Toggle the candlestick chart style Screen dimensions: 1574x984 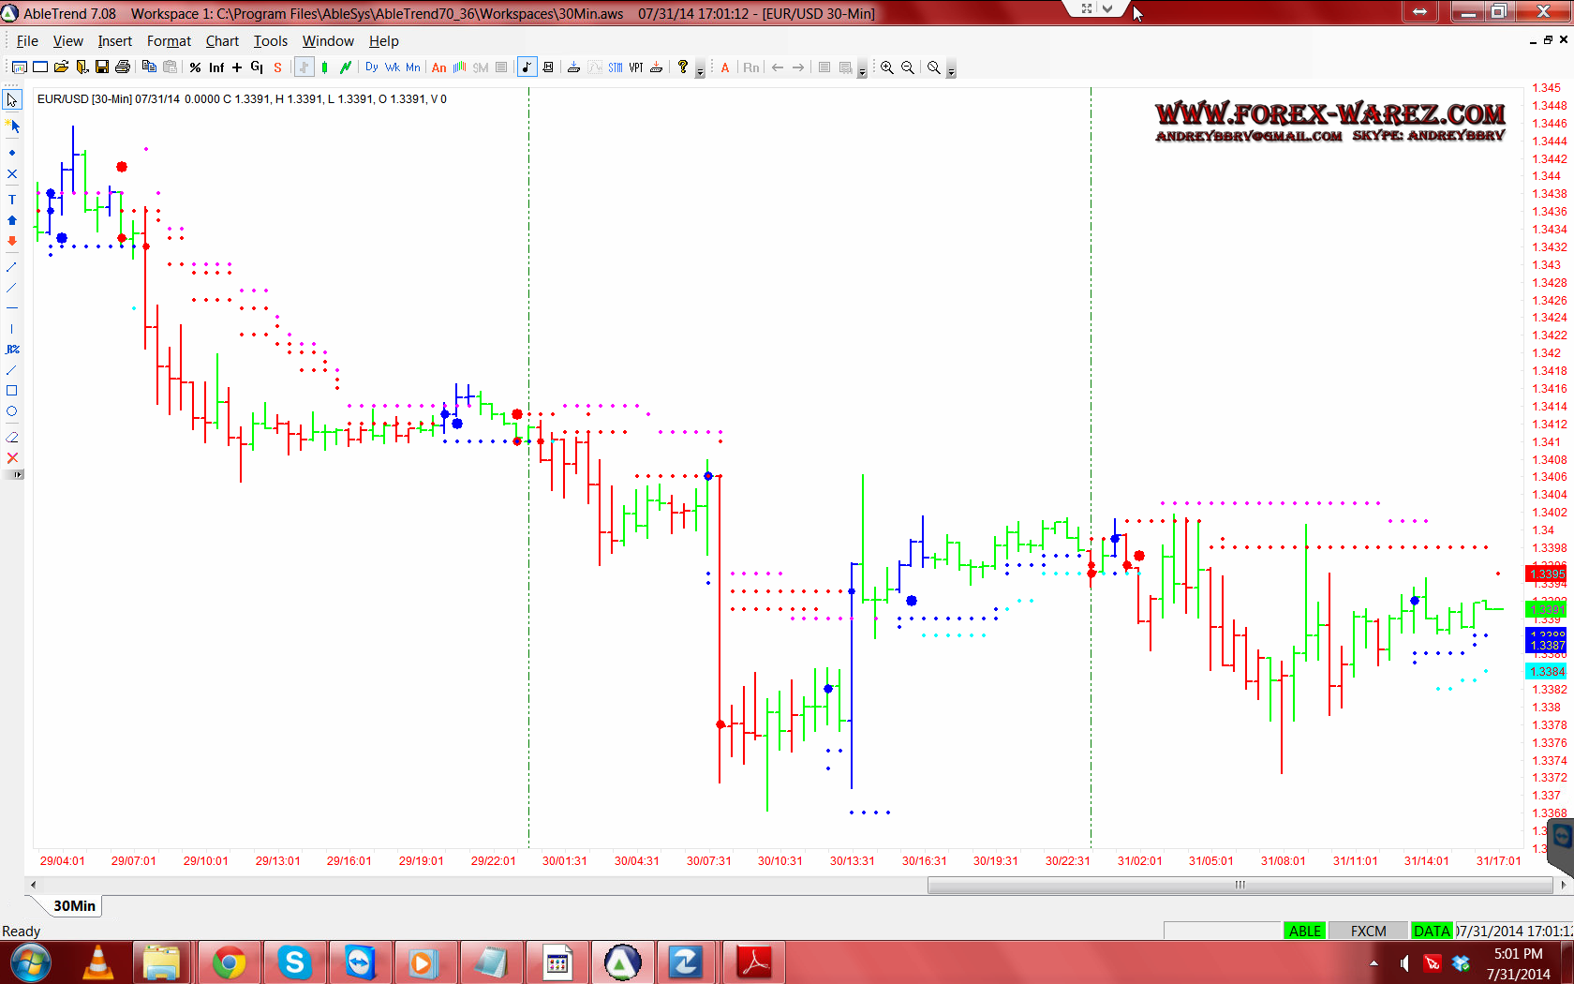click(324, 67)
